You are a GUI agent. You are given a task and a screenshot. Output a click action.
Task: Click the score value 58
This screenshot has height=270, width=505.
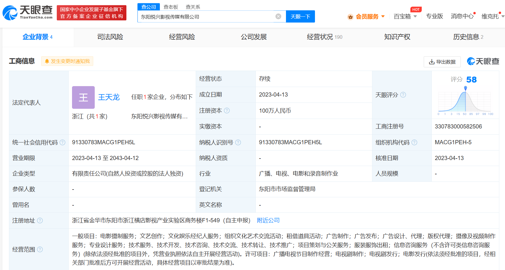pos(471,80)
